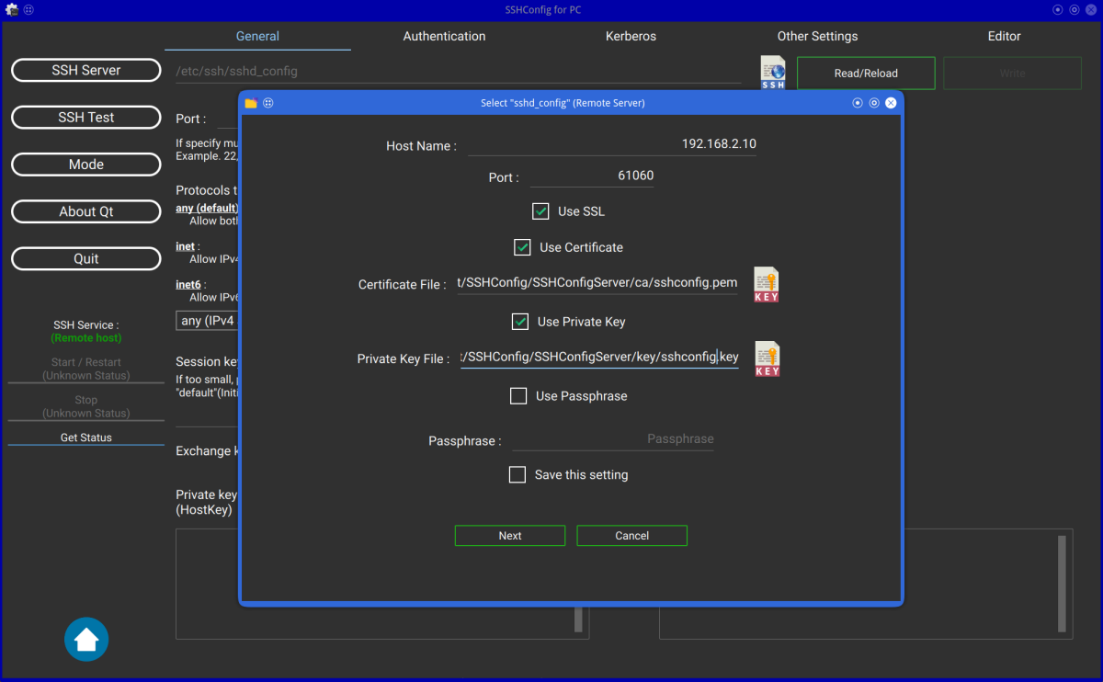This screenshot has width=1103, height=682.
Task: Click the Port field showing 61060
Action: coord(592,176)
